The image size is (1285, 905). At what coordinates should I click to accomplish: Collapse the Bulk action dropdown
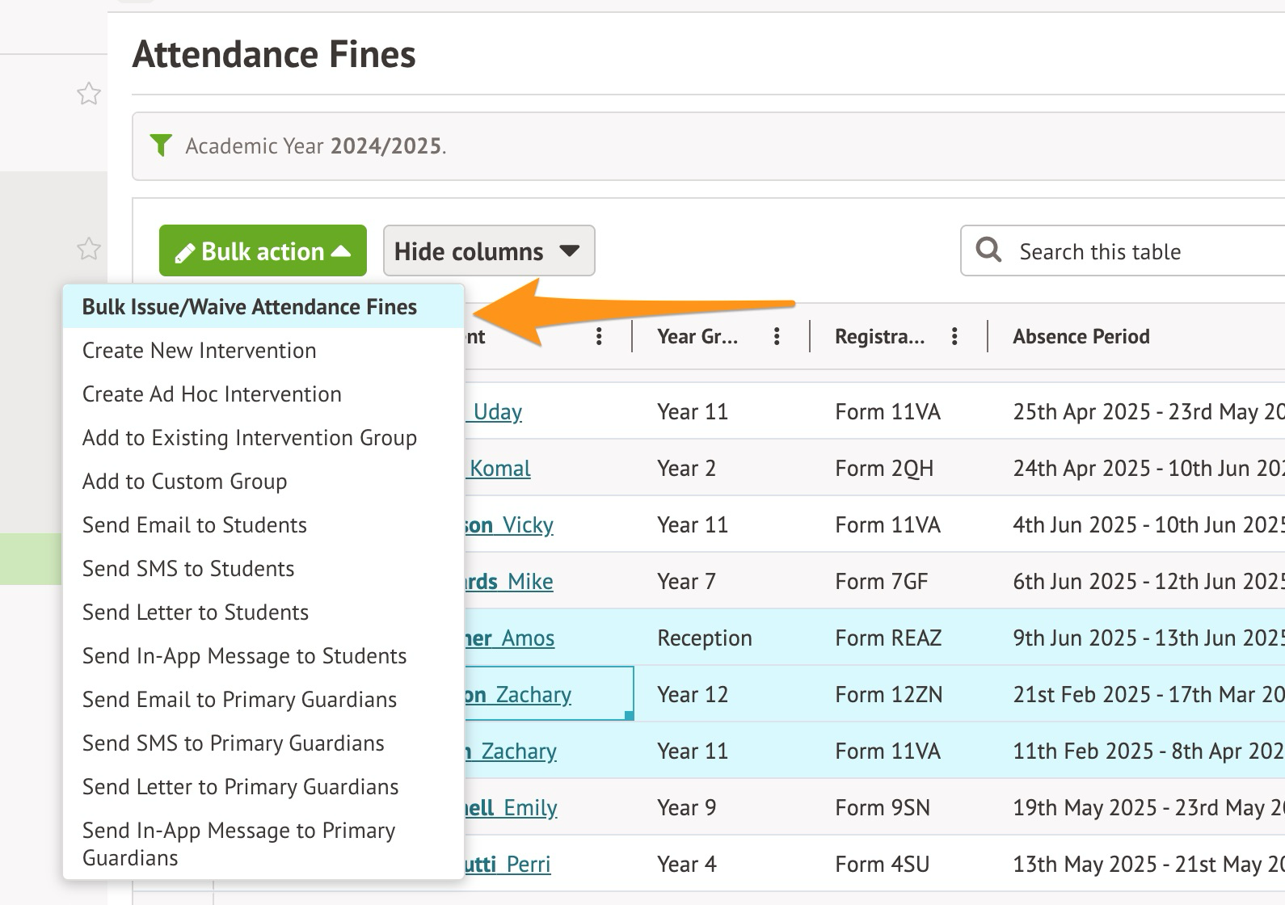[x=263, y=251]
